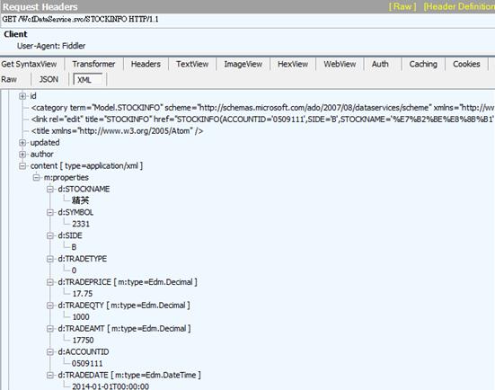Select the id node label
The height and width of the screenshot is (390, 495).
[x=33, y=96]
